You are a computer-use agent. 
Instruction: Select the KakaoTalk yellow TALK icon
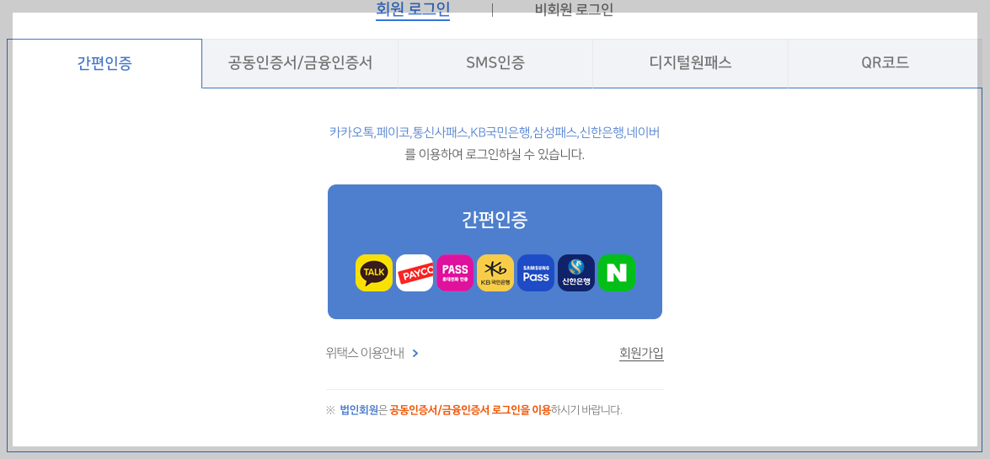(x=374, y=273)
